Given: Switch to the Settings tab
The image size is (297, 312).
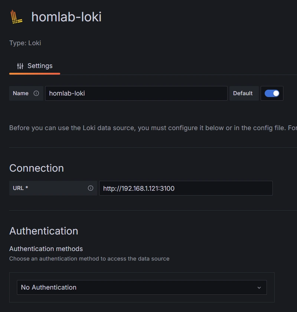Looking at the screenshot, I should coord(35,66).
